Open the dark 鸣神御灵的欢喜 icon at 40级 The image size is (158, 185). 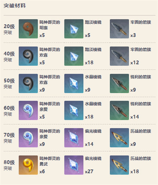click(x=28, y=56)
